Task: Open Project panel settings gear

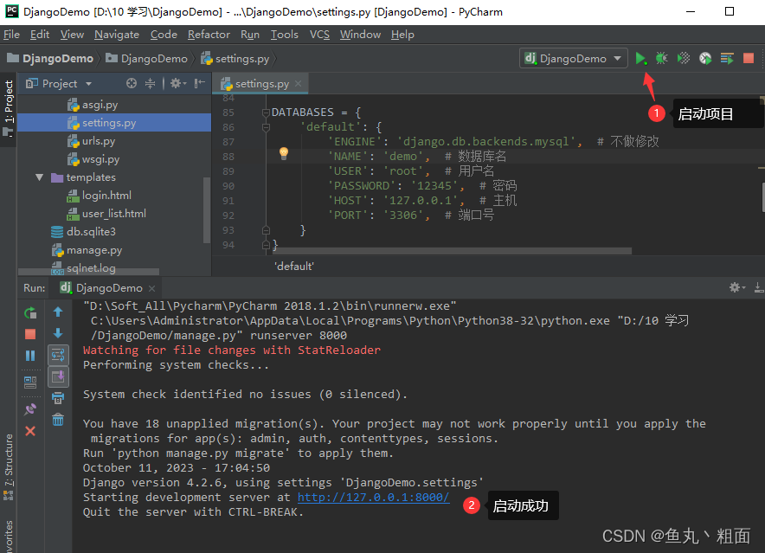Action: (177, 83)
